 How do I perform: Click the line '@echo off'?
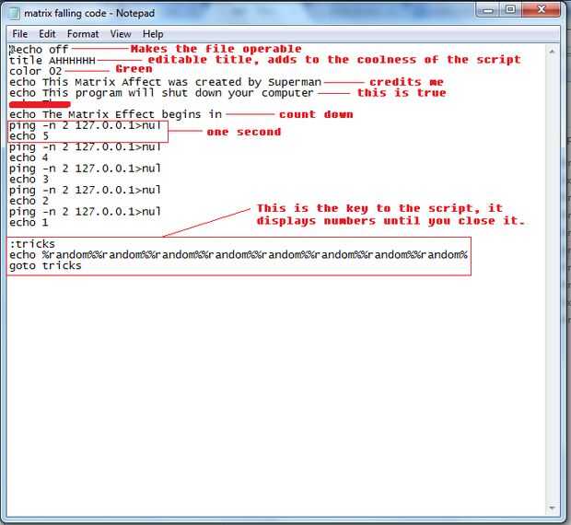(39, 50)
